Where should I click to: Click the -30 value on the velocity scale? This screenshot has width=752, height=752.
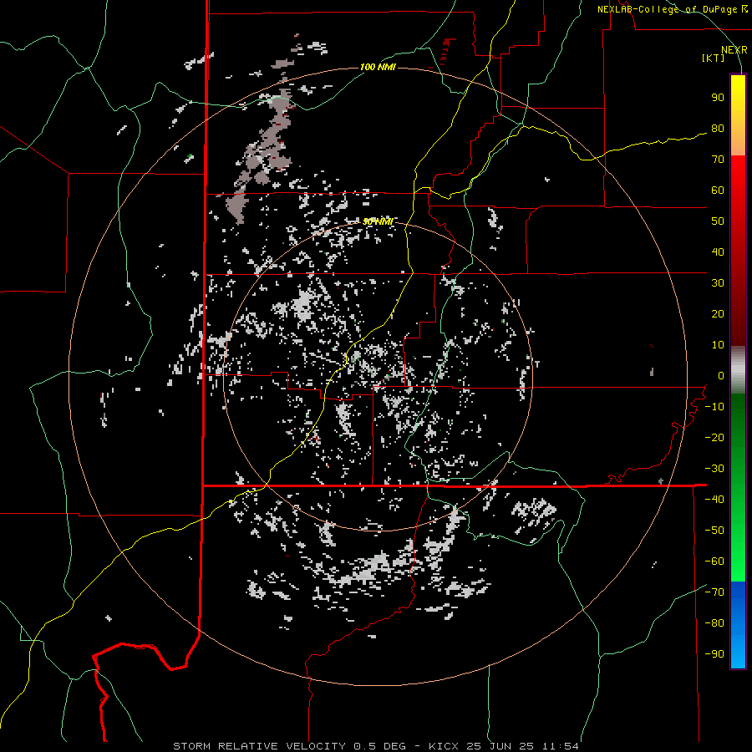coord(714,469)
